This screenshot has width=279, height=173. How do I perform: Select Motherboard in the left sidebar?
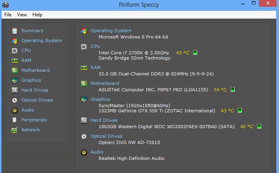36,70
